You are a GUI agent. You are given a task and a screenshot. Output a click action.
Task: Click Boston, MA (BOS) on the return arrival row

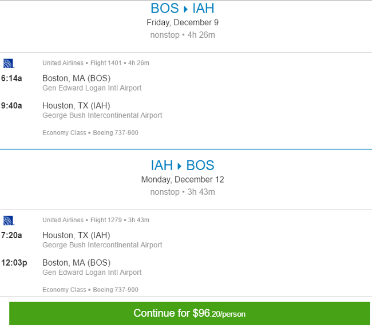(76, 262)
